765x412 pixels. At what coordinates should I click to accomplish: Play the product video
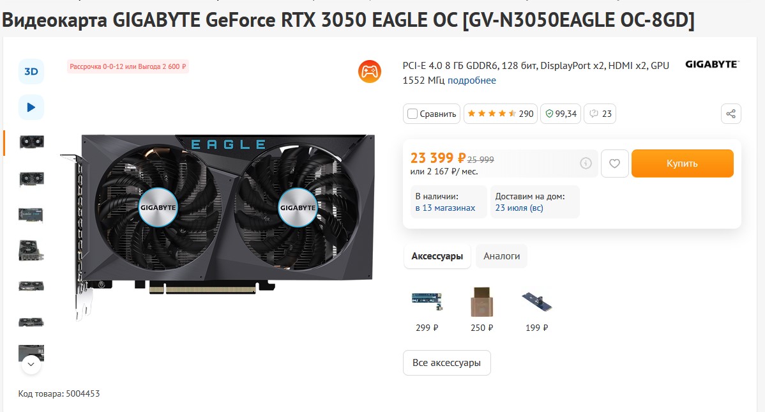click(x=31, y=107)
